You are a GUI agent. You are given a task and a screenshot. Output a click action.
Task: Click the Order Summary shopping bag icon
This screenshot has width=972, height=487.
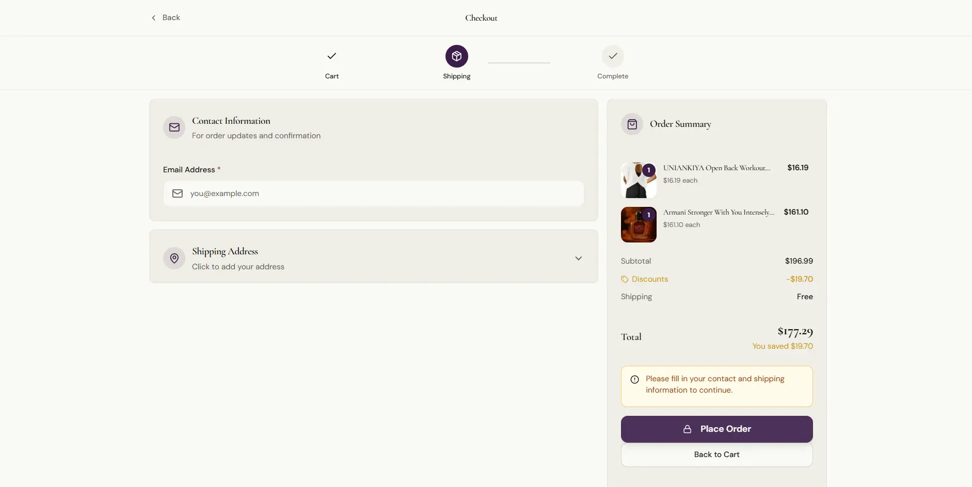632,124
